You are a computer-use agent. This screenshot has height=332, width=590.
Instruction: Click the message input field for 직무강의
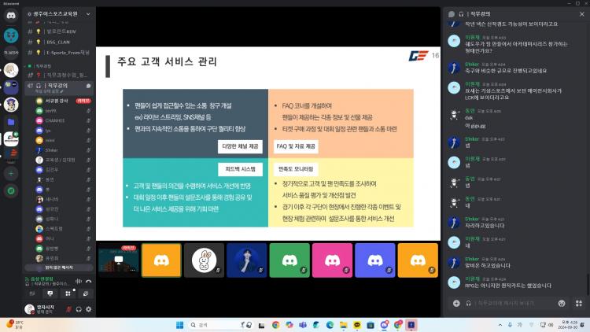(x=503, y=302)
